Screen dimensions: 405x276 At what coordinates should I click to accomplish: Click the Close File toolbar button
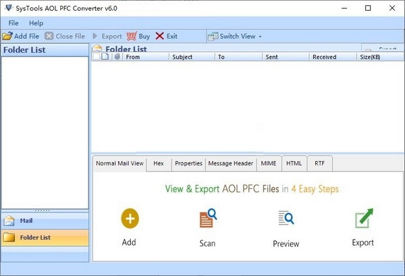click(x=65, y=36)
